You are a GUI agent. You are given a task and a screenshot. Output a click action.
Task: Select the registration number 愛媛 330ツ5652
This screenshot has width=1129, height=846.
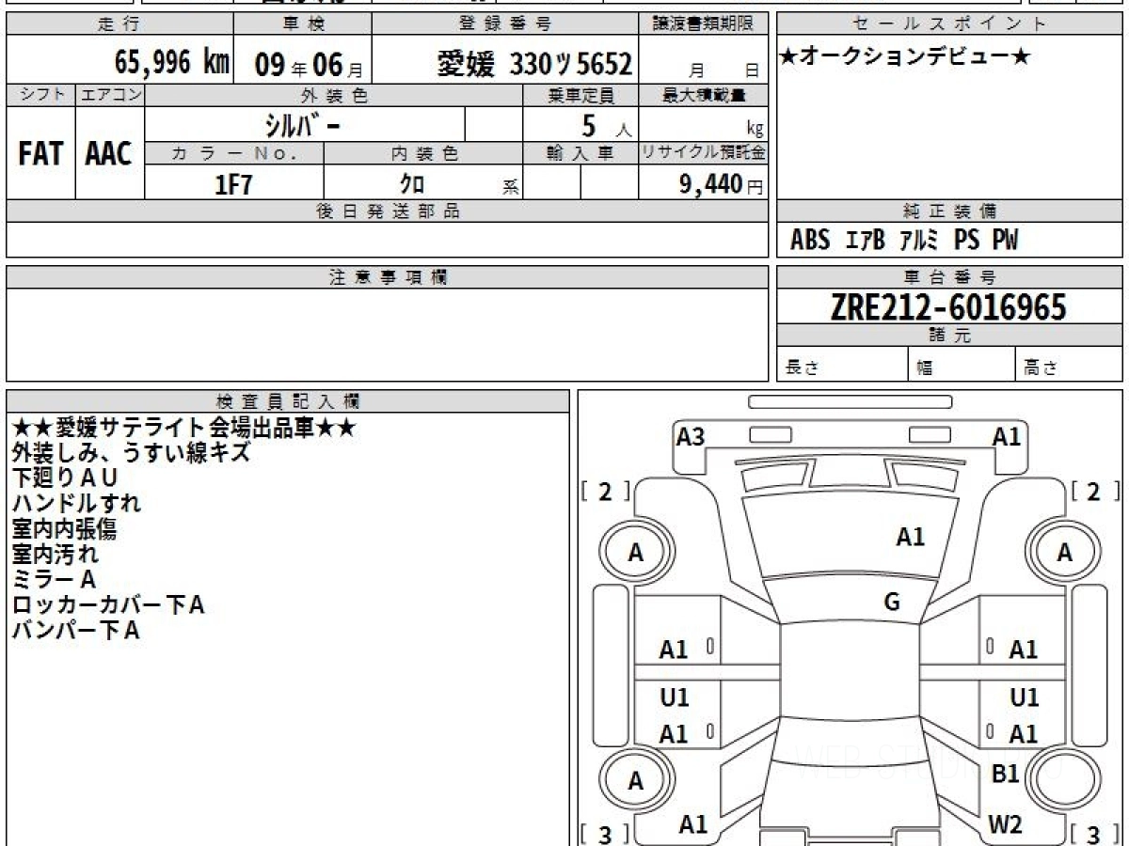coord(534,64)
